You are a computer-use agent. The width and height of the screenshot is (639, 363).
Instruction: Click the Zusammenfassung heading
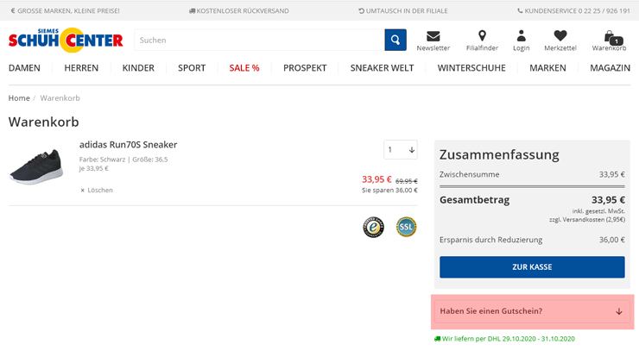[x=499, y=154]
